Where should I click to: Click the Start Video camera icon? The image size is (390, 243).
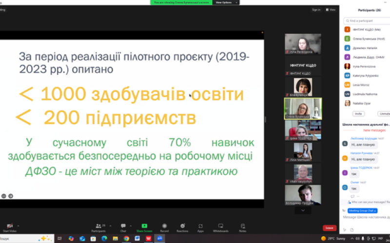(10, 226)
